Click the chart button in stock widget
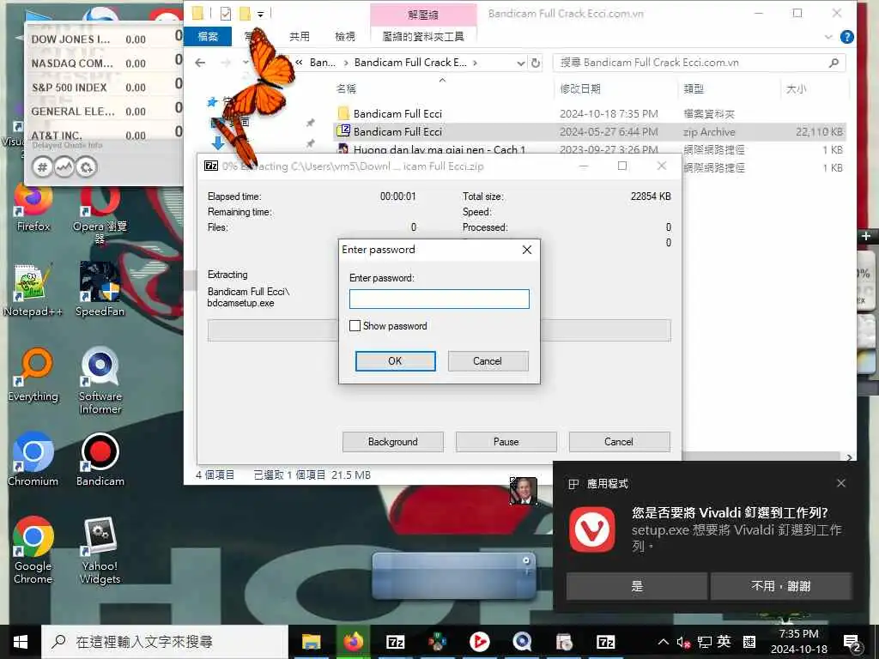879x659 pixels. 64,167
